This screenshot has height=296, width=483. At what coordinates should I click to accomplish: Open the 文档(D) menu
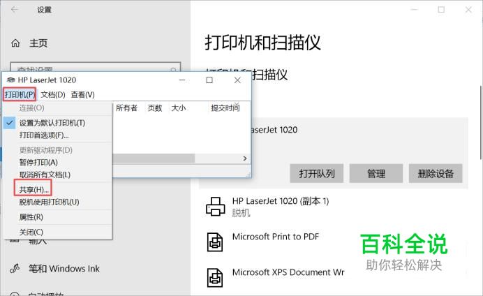(53, 94)
